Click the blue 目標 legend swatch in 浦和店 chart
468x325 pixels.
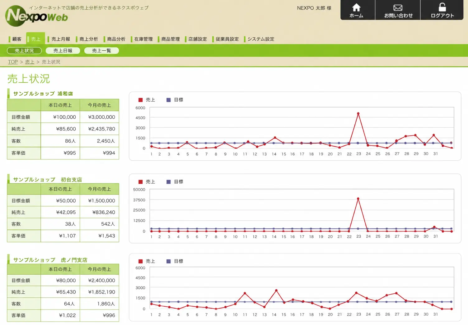(x=168, y=100)
